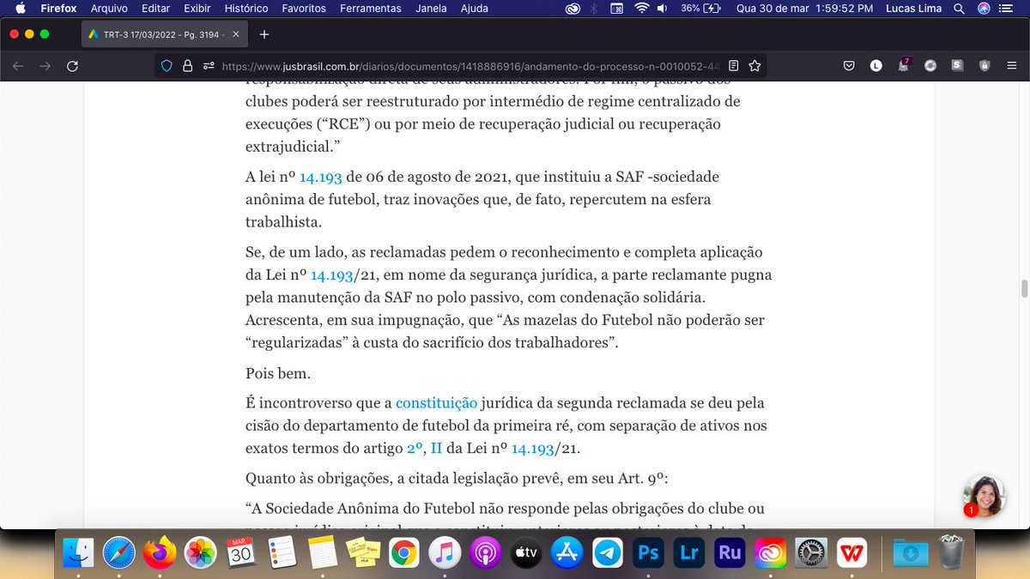Viewport: 1030px width, 579px height.
Task: Open the Lucas Lima user menu
Action: click(x=913, y=9)
